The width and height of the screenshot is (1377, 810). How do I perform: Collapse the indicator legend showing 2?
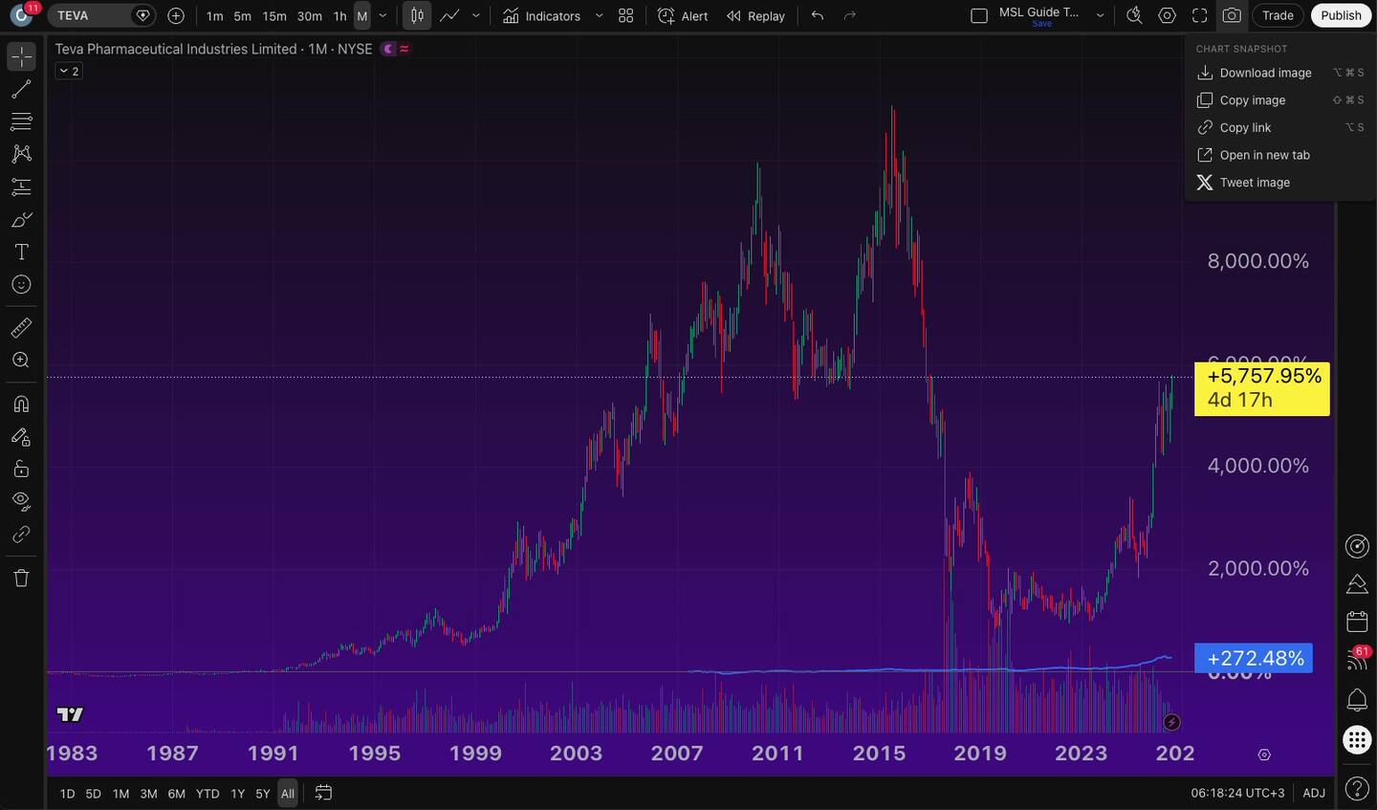click(69, 71)
